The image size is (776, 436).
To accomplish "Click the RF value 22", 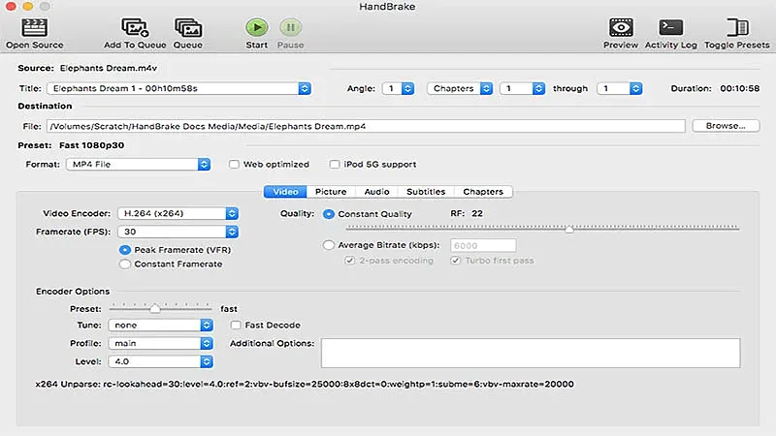I will click(x=477, y=213).
